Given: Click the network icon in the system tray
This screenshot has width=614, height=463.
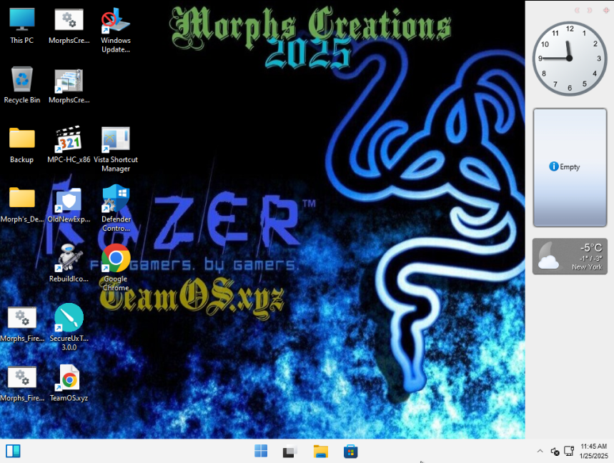Looking at the screenshot, I should pyautogui.click(x=569, y=451).
